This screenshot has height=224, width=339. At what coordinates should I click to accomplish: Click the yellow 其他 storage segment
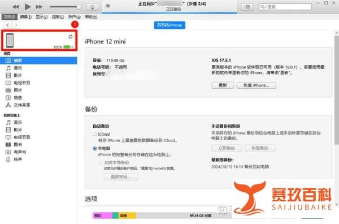click(x=127, y=216)
